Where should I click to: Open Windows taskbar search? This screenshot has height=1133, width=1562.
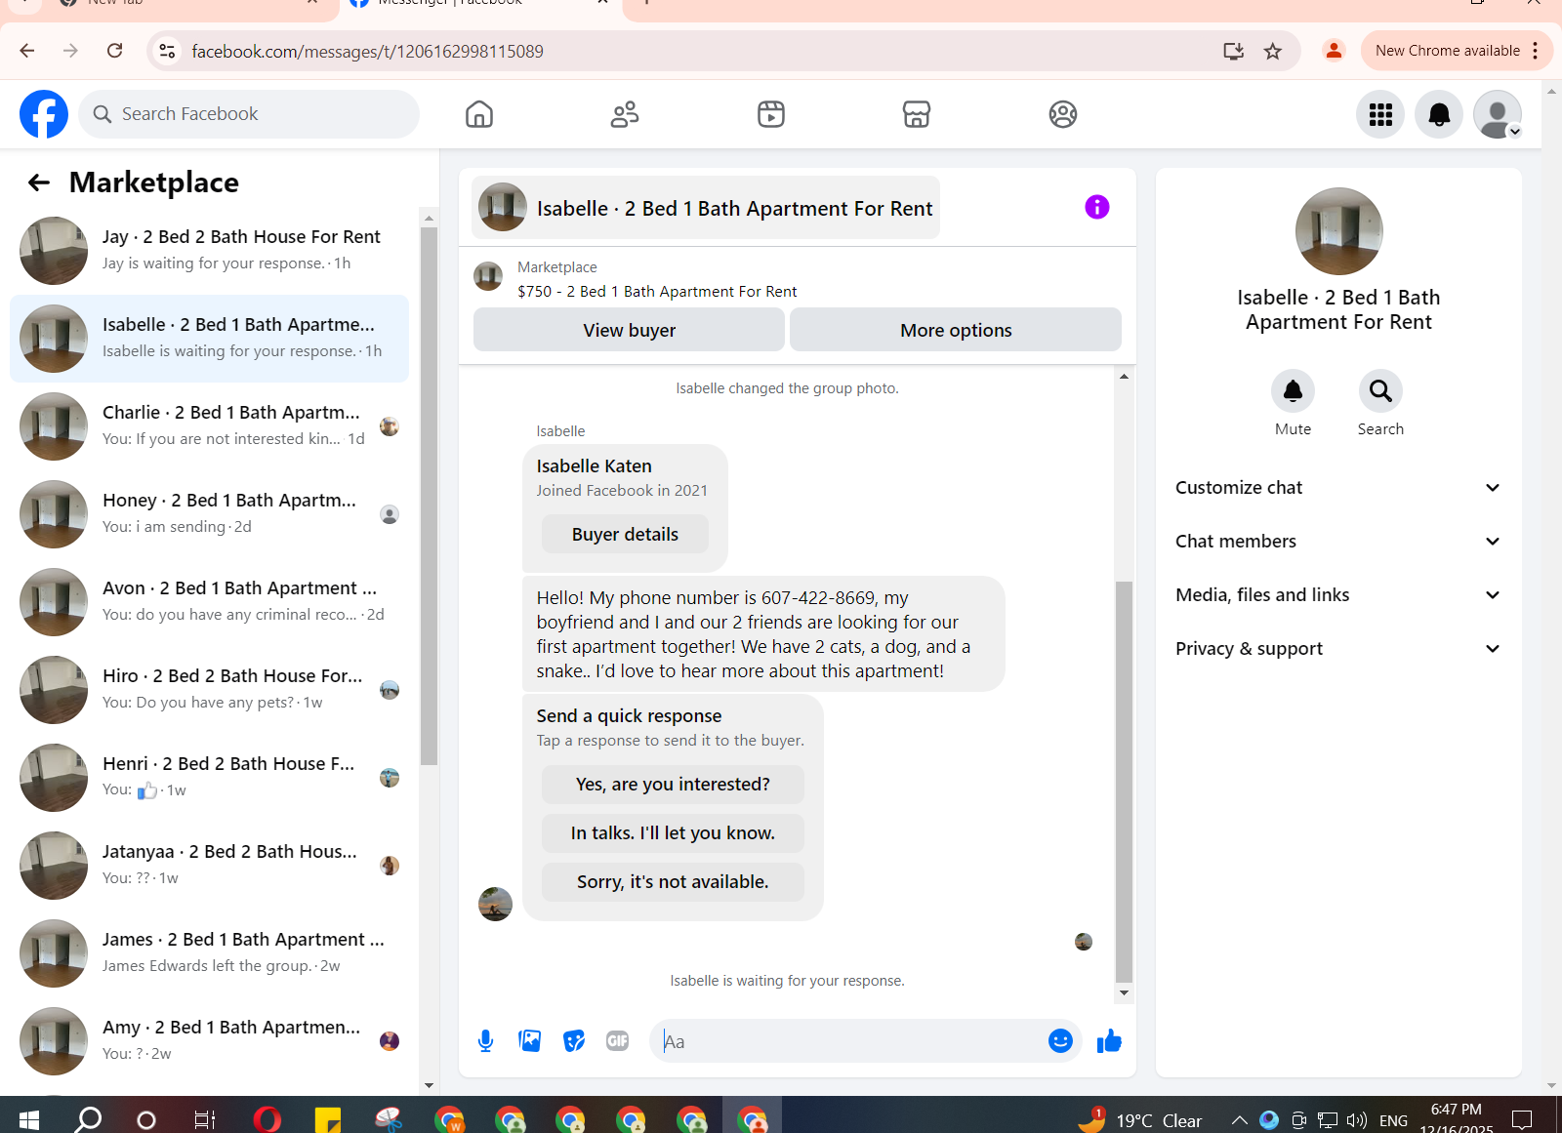click(x=88, y=1119)
